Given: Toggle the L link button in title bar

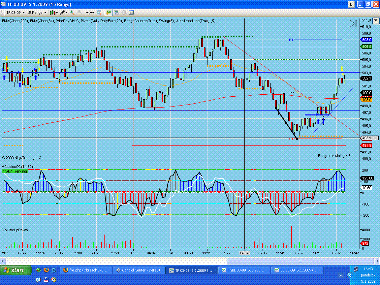Looking at the screenshot, I should (351, 4).
